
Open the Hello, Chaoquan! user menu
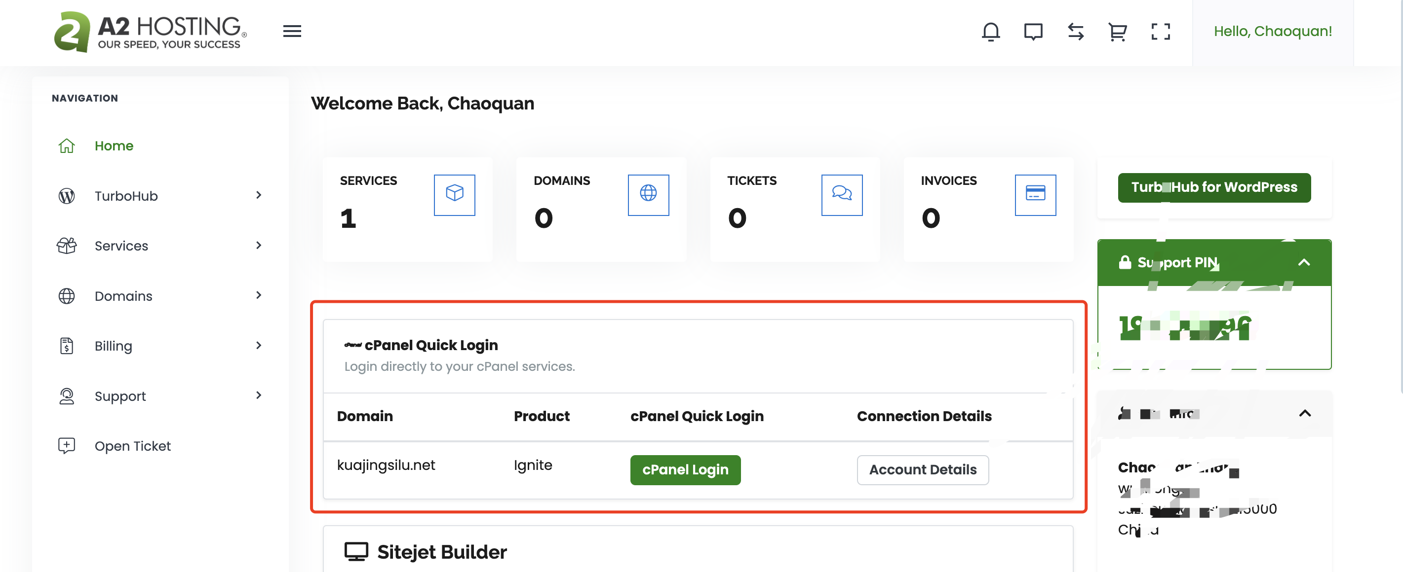click(x=1272, y=32)
